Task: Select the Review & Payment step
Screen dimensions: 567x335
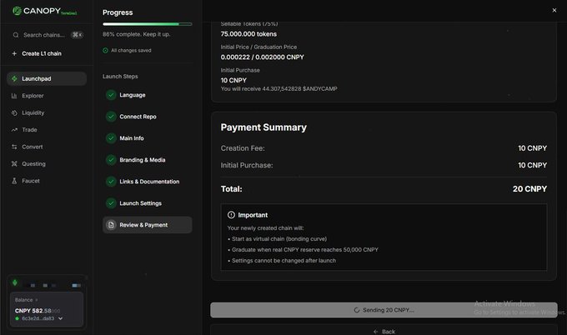Action: coord(148,225)
